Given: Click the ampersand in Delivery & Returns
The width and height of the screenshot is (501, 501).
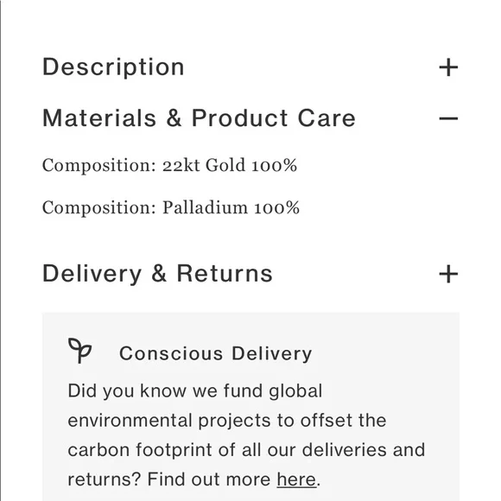Looking at the screenshot, I should coord(159,274).
